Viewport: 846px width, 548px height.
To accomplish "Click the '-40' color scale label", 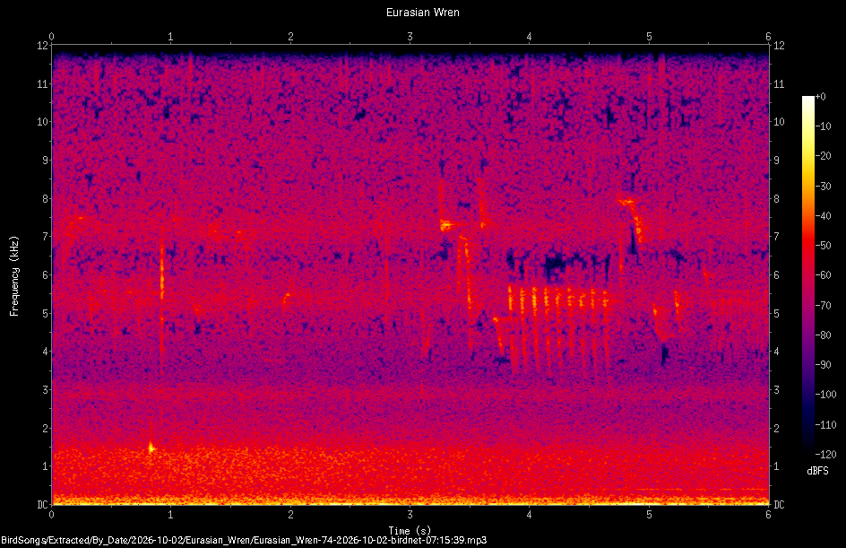I will (x=823, y=216).
